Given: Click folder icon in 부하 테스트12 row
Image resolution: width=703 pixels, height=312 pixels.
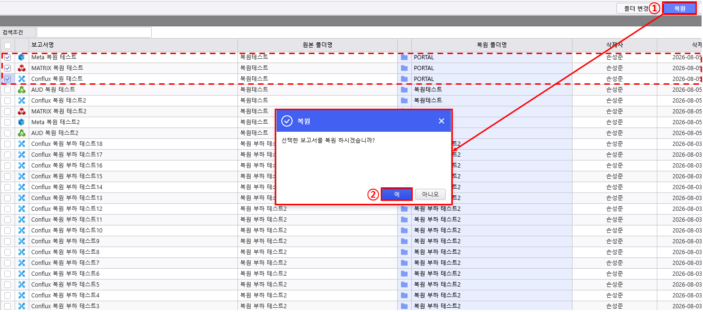Looking at the screenshot, I should pyautogui.click(x=404, y=208).
